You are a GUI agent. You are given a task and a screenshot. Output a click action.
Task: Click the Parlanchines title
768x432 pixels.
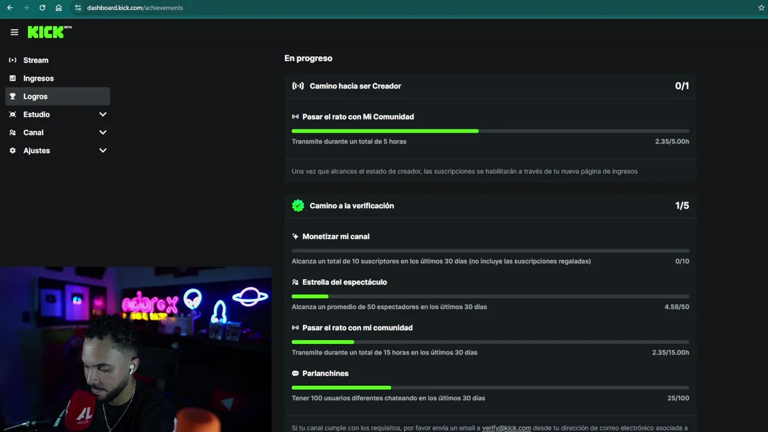point(325,373)
